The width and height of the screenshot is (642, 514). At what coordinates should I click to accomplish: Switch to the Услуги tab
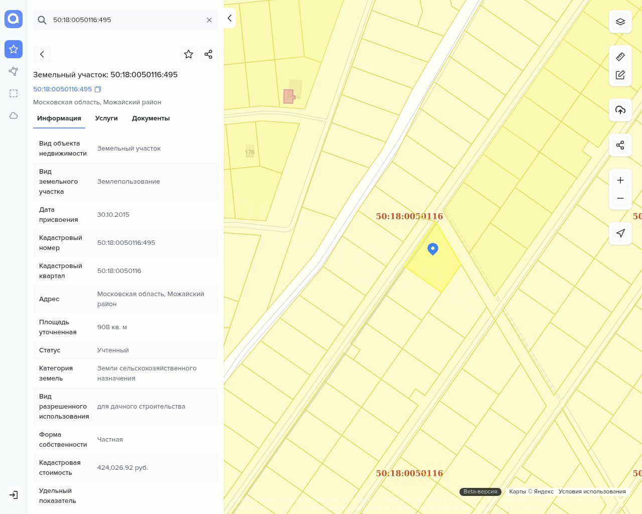tap(106, 118)
